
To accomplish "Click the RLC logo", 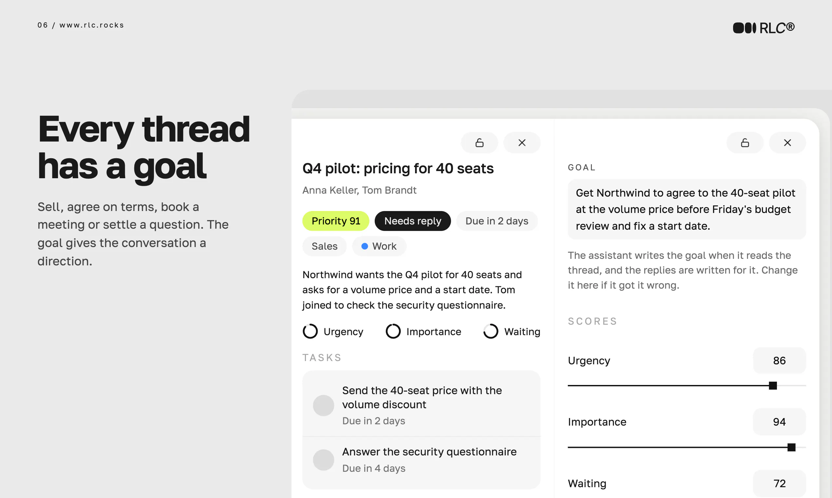I will (764, 28).
